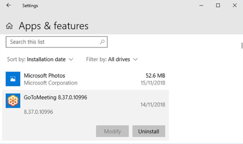This screenshot has width=243, height=144.
Task: Click the Microsoft Photos size 52.6 MB
Action: point(155,76)
